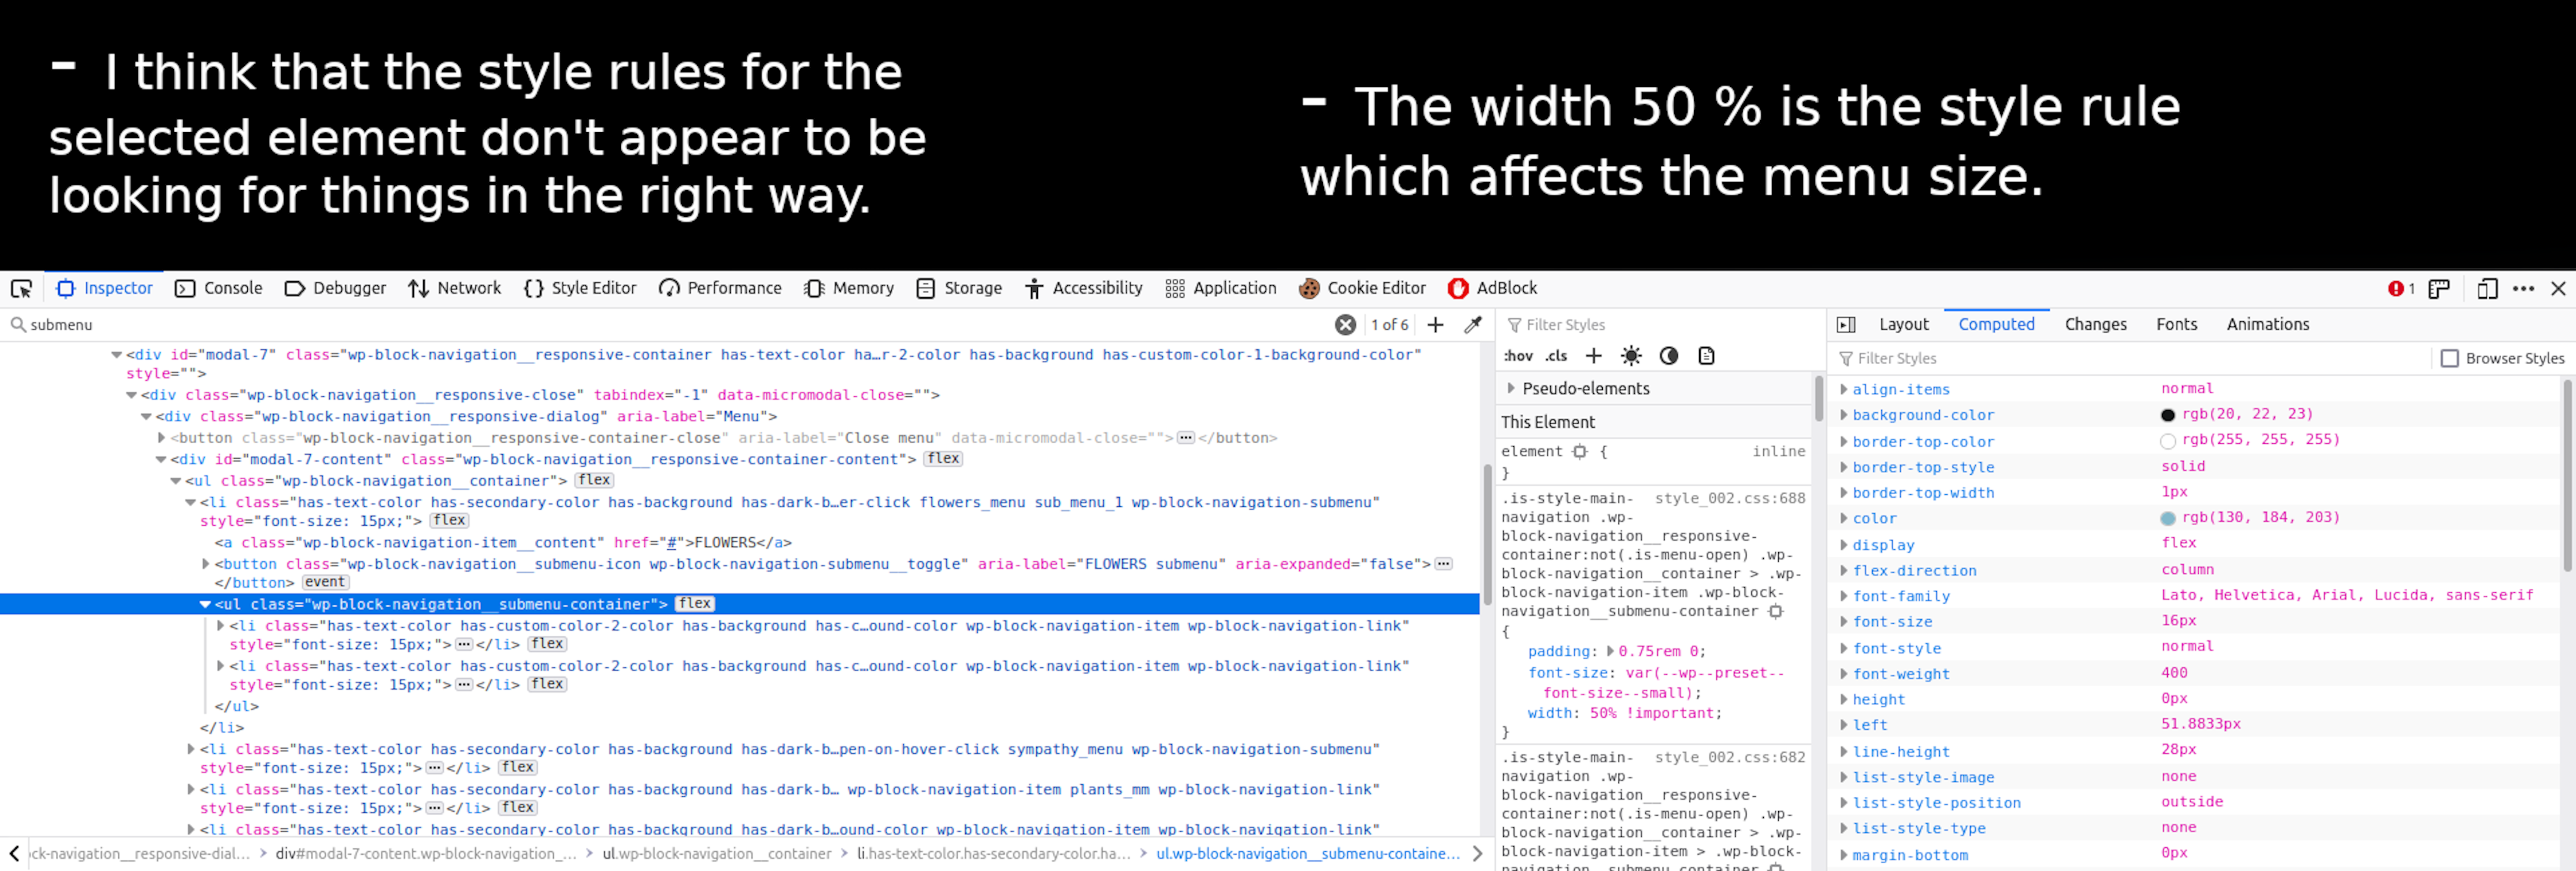Enable the Browser Styles checkbox
Viewport: 2576px width, 871px height.
[2449, 359]
